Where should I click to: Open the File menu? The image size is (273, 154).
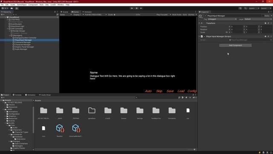coord(2,5)
